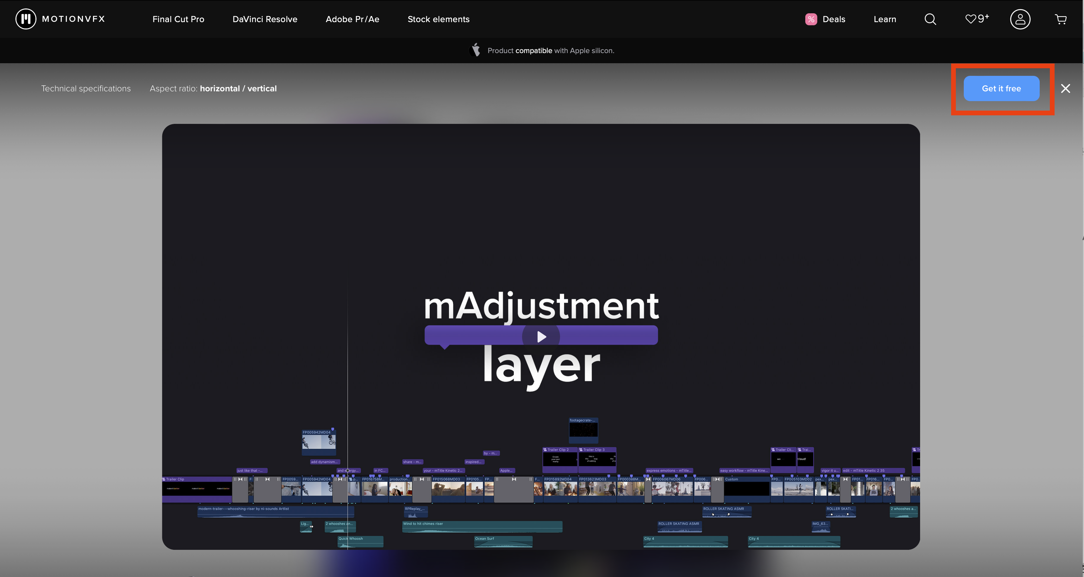Play the mAdjustment layer preview video
Viewport: 1084px width, 577px height.
[541, 336]
